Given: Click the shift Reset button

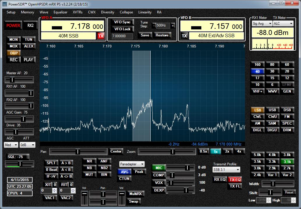Looking at the screenshot, I should click(289, 192).
